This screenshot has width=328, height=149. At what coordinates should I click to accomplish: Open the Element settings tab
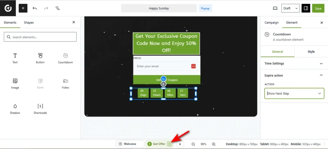point(292,22)
